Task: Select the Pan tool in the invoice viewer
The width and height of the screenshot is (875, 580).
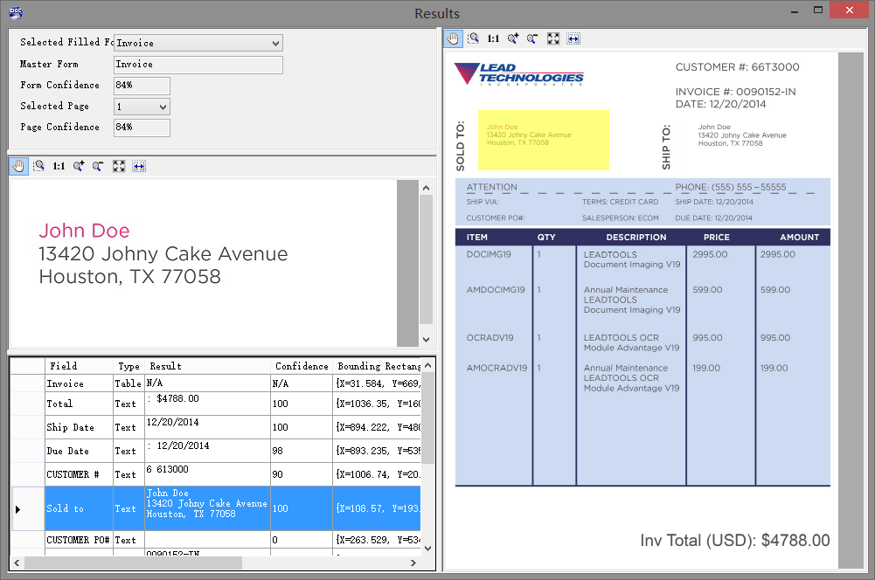Action: (452, 38)
